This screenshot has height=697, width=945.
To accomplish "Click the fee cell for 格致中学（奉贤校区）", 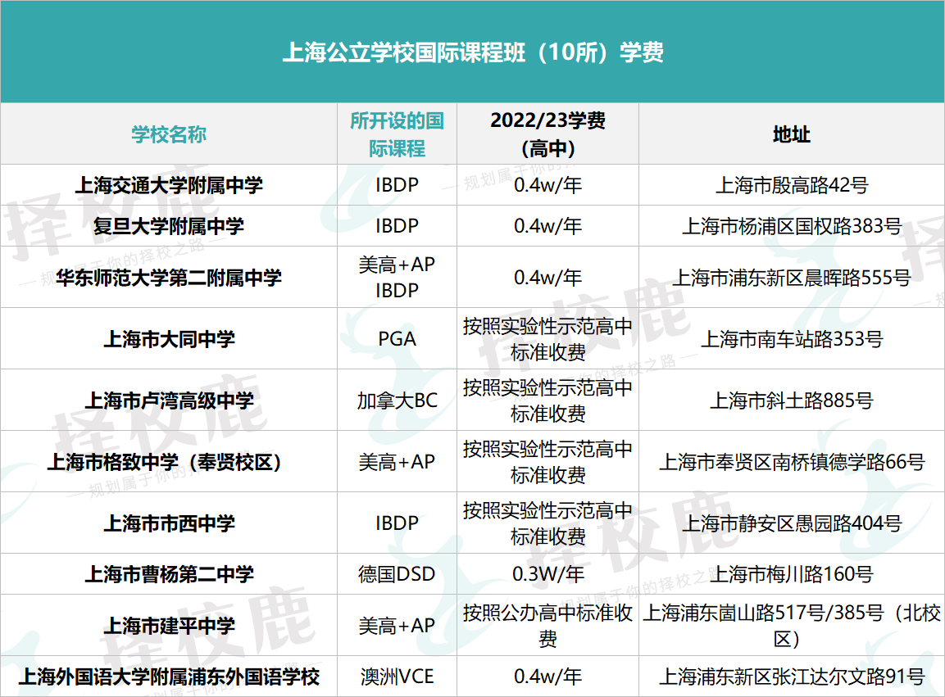I will (x=547, y=461).
